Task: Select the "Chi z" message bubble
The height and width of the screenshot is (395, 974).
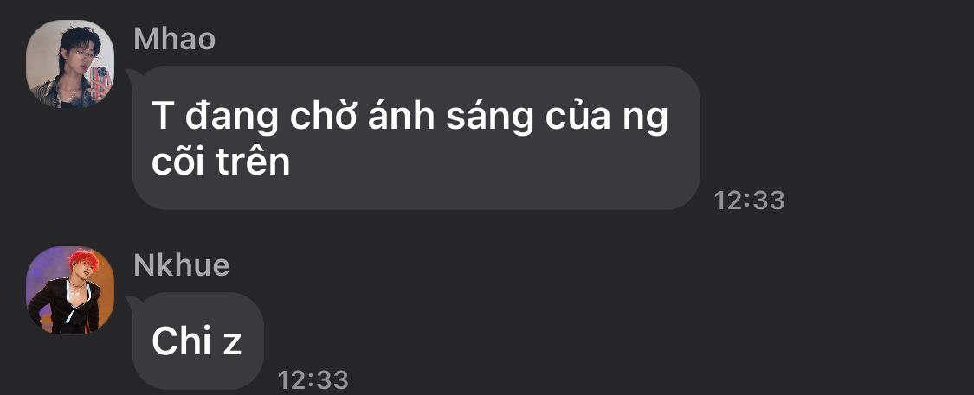Action: click(x=198, y=341)
